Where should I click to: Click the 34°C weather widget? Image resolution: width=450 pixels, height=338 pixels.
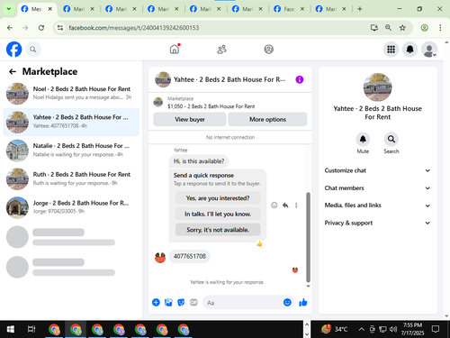coord(335,330)
